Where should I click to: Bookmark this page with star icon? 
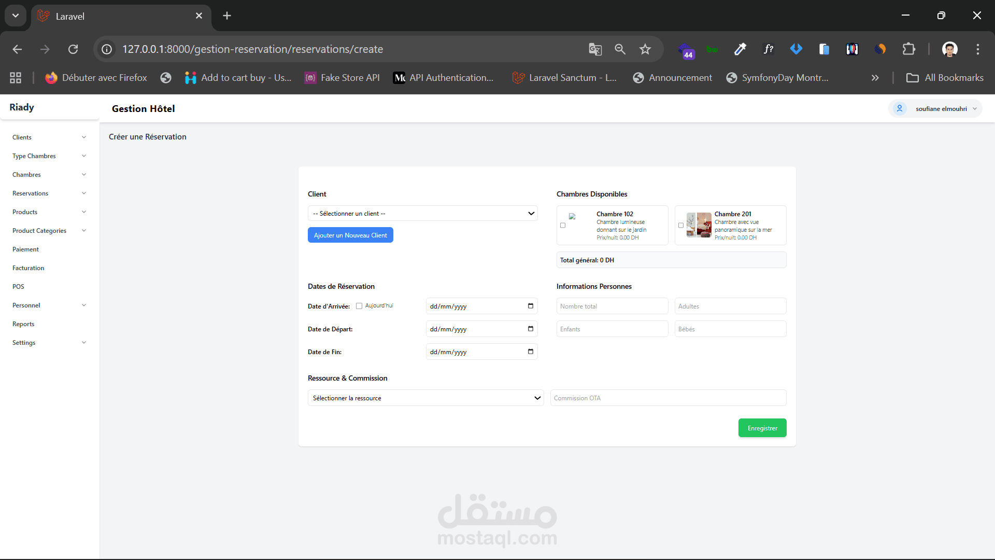click(x=645, y=49)
